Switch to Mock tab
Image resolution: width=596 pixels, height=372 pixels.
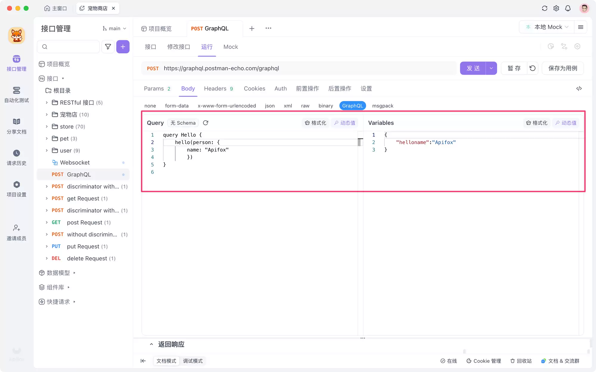[231, 47]
